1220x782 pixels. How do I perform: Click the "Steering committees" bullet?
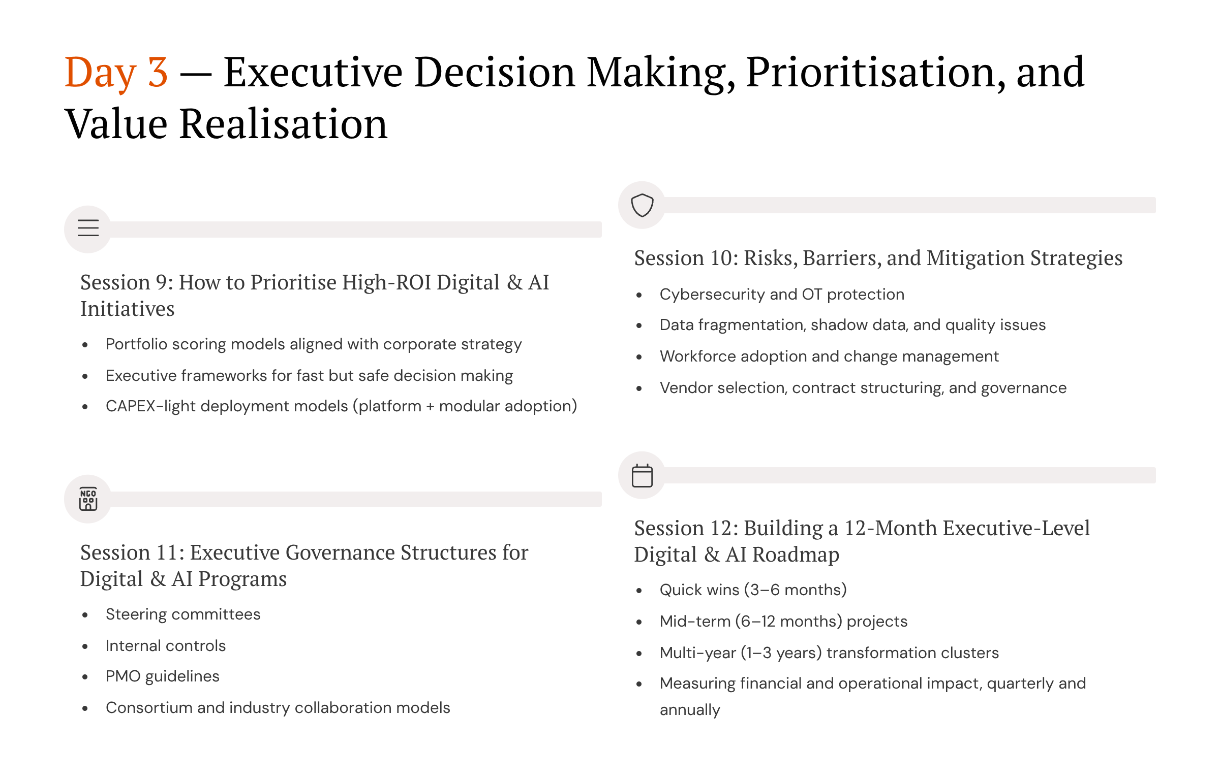click(x=183, y=614)
